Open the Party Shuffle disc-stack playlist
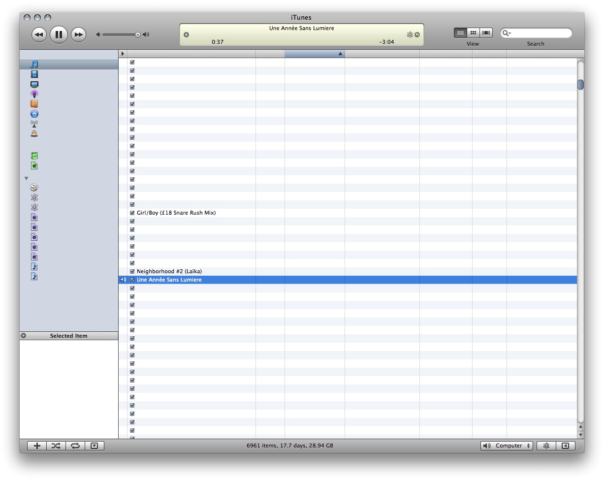604x480 pixels. coord(34,188)
